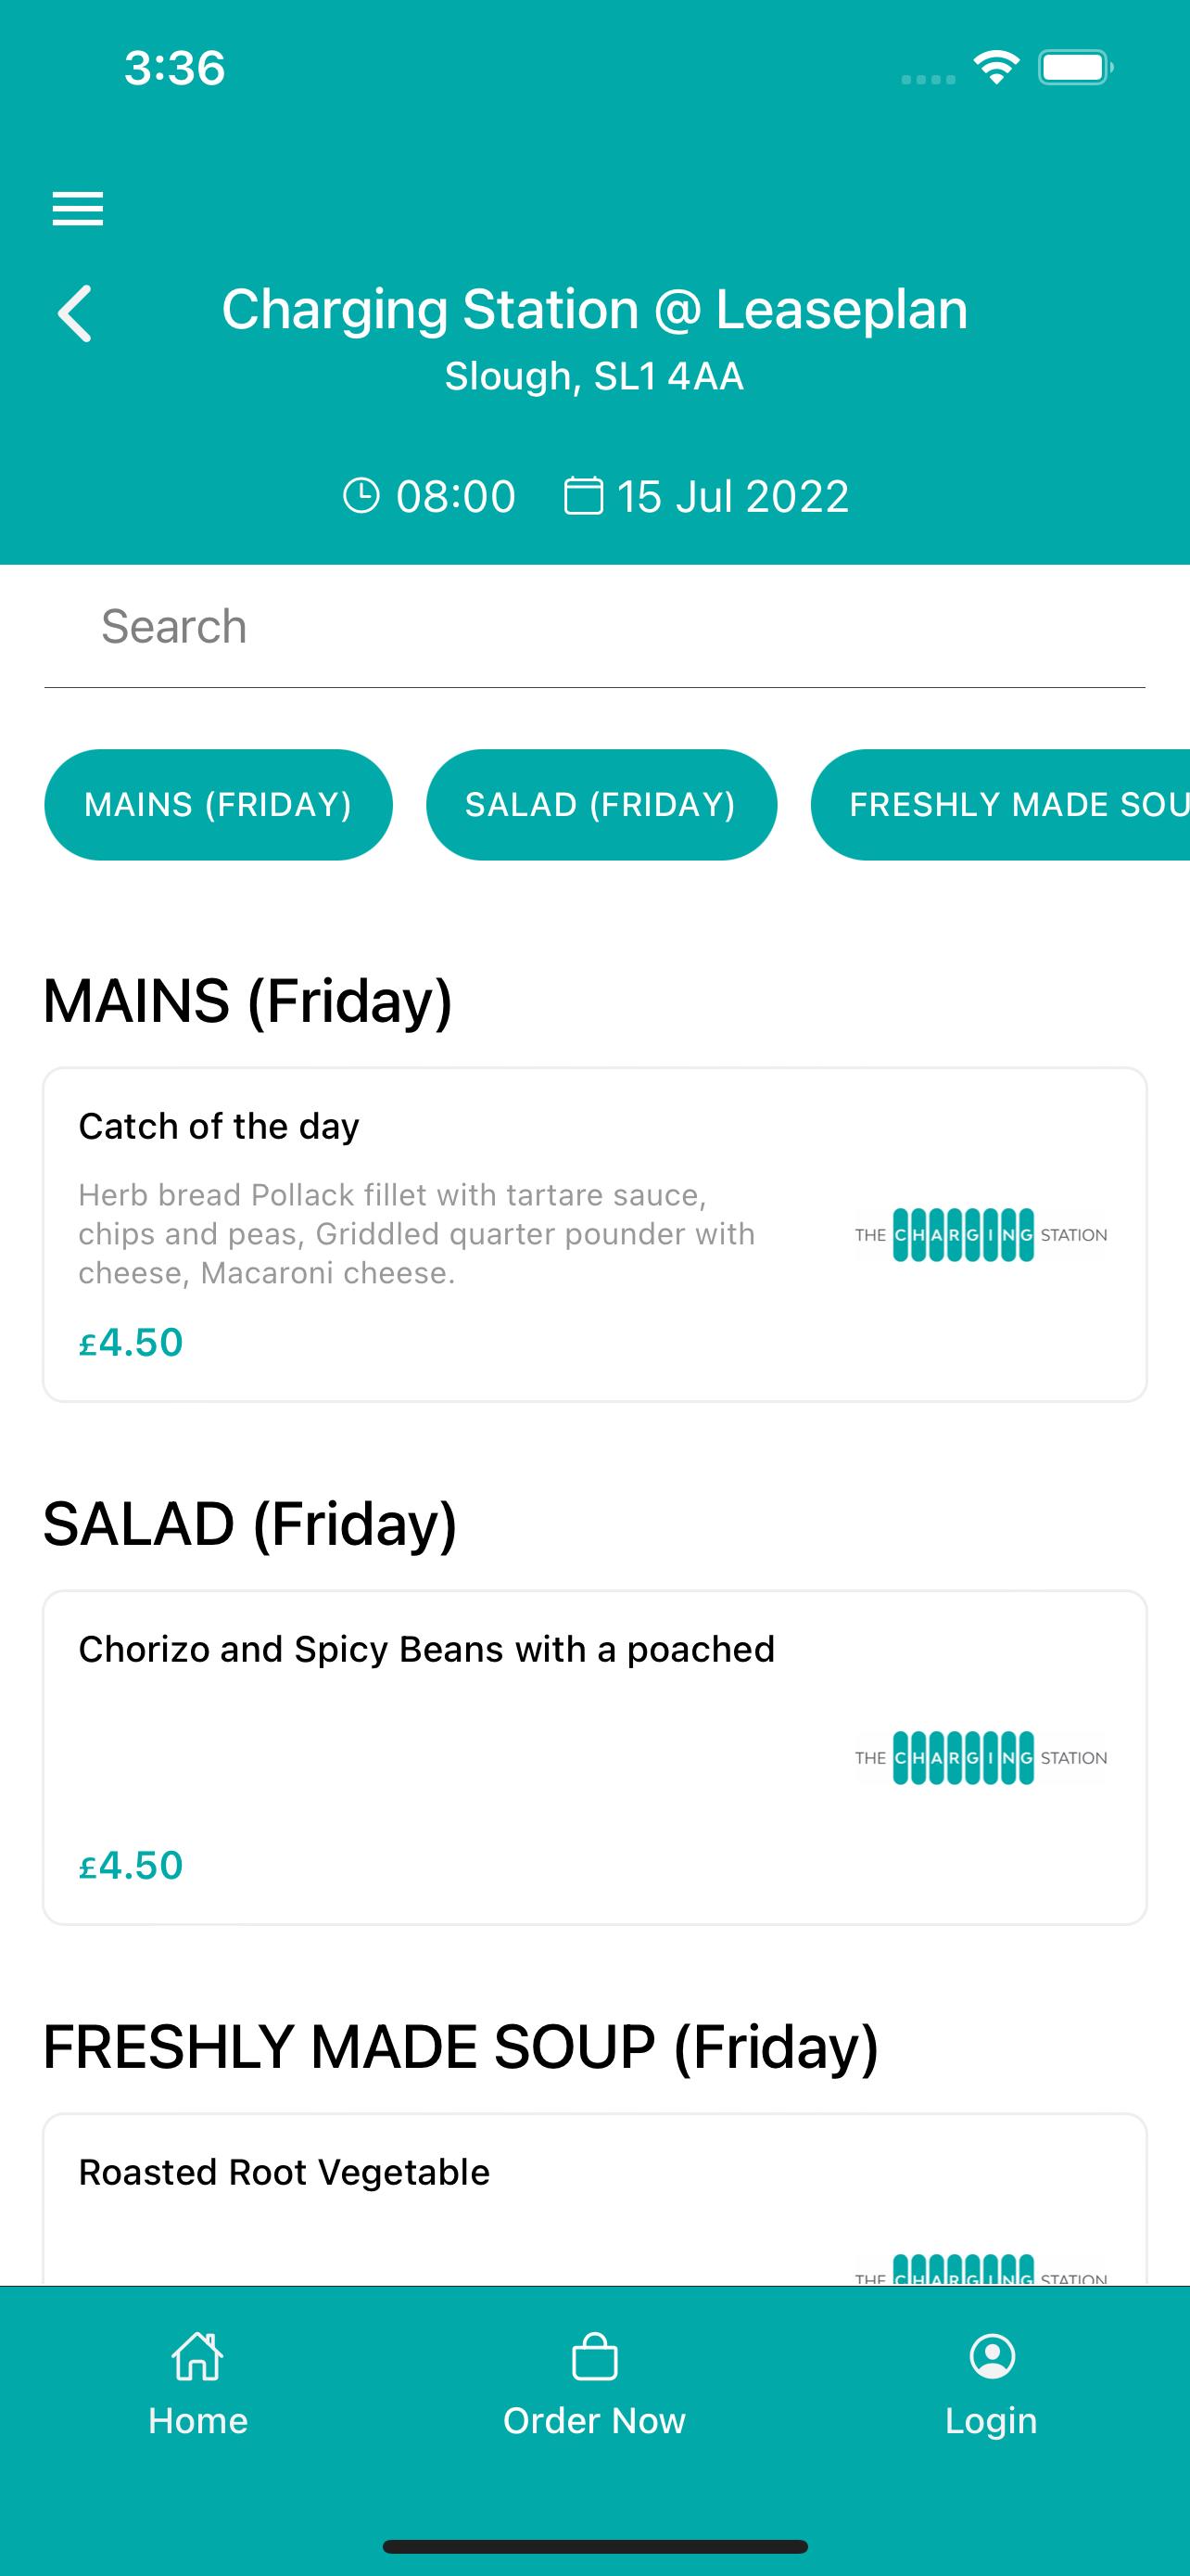Select the MAINS (FRIDAY) category chip
The height and width of the screenshot is (2576, 1190).
[x=218, y=804]
